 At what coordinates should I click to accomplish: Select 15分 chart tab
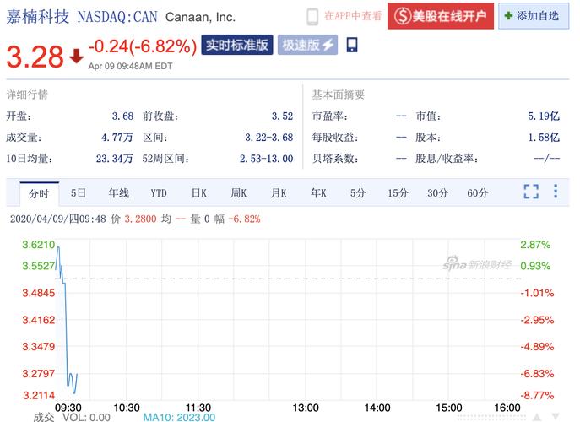[398, 193]
